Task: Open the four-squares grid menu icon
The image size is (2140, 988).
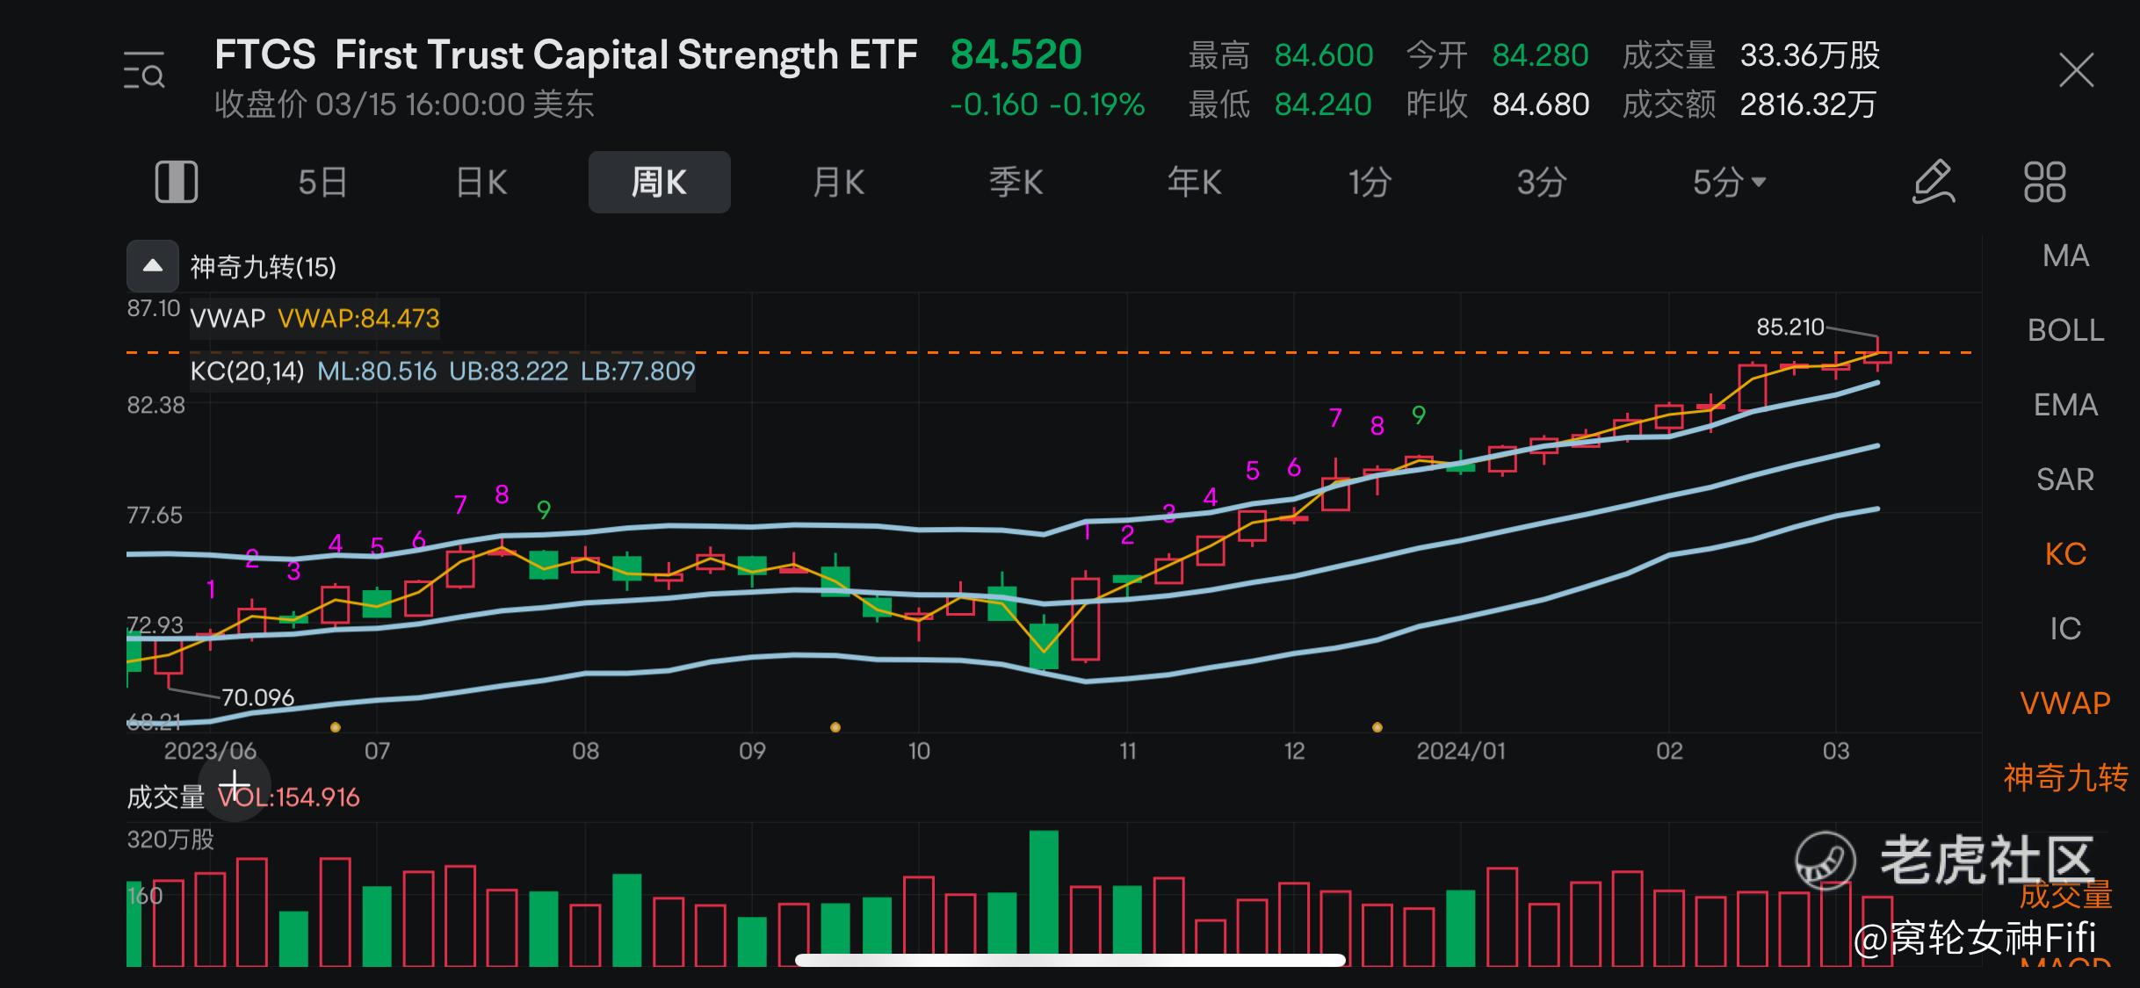Action: pyautogui.click(x=2045, y=182)
